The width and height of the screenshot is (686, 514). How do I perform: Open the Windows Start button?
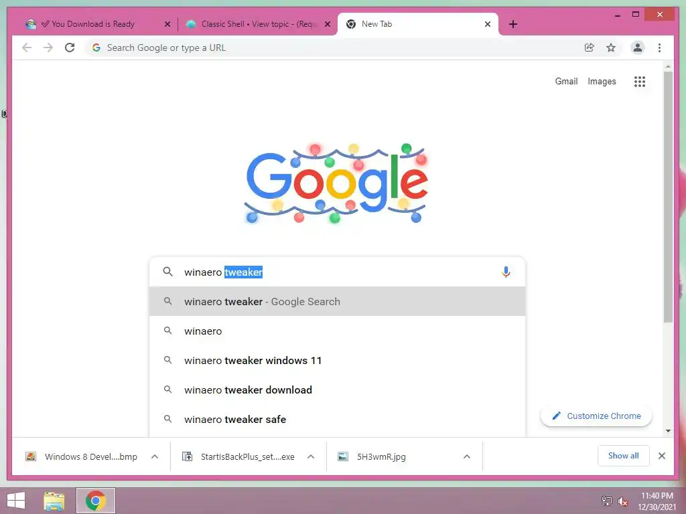point(16,501)
